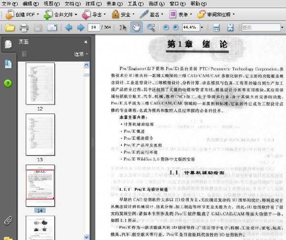Screen dimensions: 286x240
Task: Close the 页面 panel
Action: click(86, 42)
